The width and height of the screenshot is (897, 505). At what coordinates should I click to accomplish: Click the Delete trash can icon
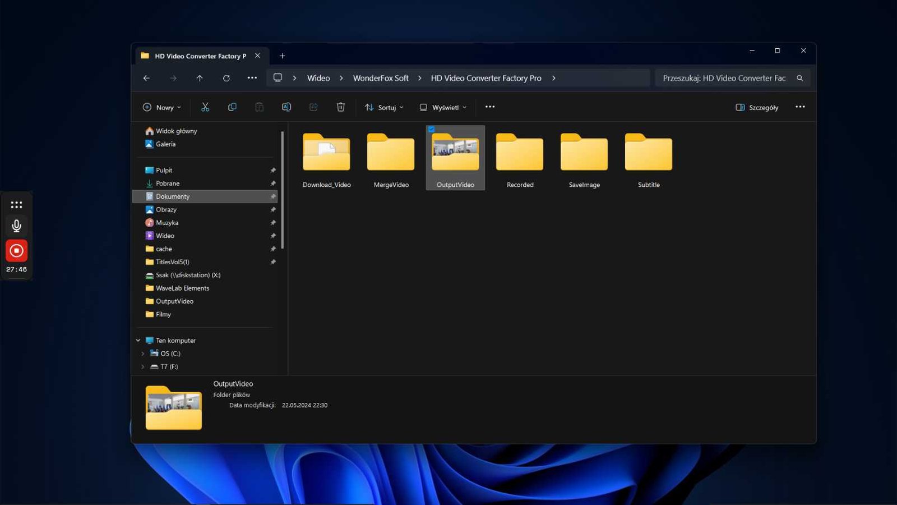pos(340,107)
